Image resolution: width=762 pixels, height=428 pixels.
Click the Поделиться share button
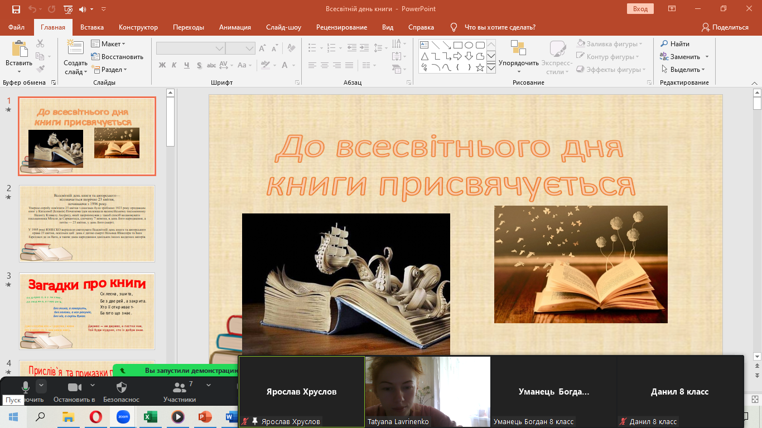(x=725, y=27)
